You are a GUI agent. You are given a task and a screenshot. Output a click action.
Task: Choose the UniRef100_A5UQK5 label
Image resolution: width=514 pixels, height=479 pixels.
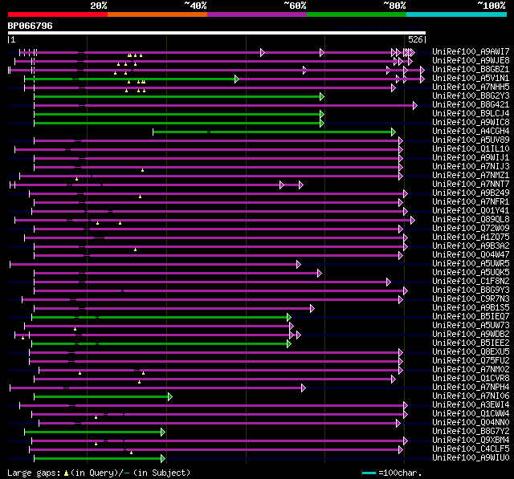click(471, 273)
